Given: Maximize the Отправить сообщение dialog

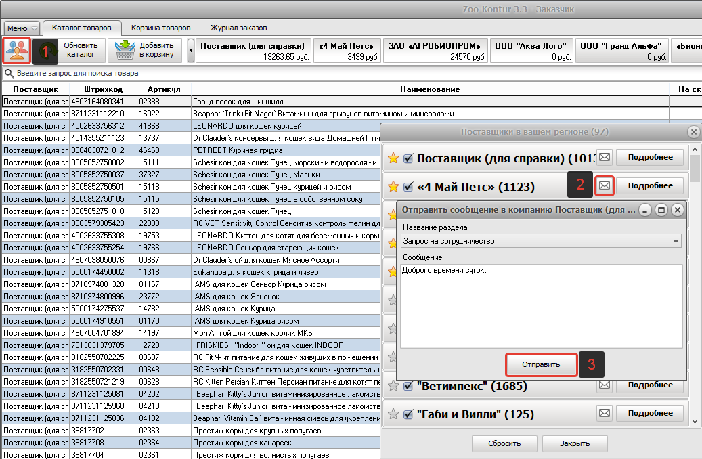Looking at the screenshot, I should point(661,210).
